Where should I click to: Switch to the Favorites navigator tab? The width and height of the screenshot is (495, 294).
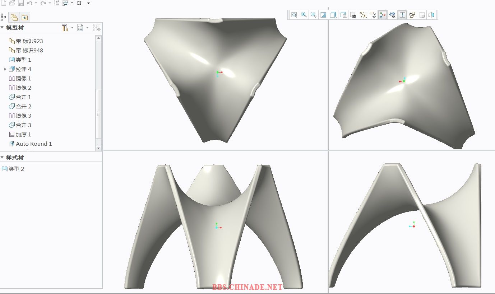[x=24, y=17]
